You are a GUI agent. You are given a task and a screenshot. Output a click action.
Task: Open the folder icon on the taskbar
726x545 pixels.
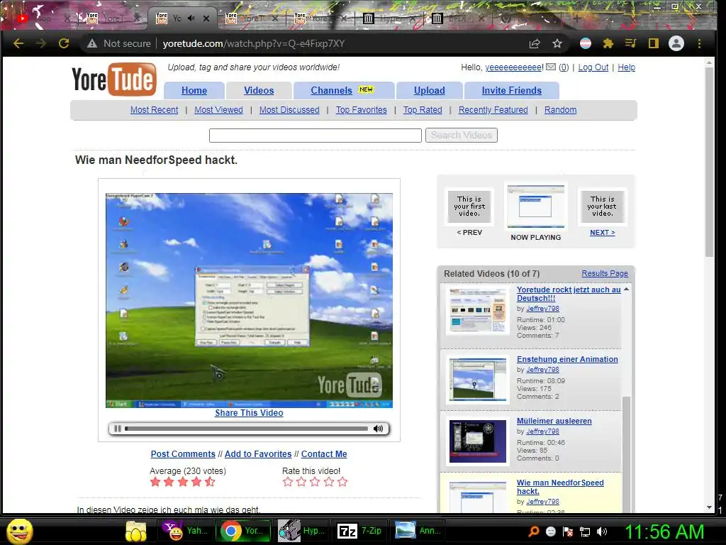pos(135,531)
